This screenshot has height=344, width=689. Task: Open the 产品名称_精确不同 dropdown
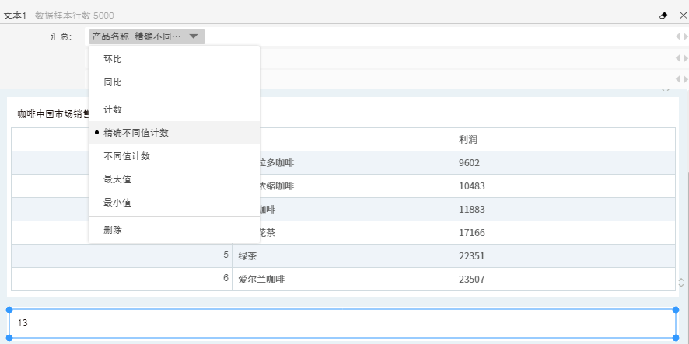tap(146, 36)
